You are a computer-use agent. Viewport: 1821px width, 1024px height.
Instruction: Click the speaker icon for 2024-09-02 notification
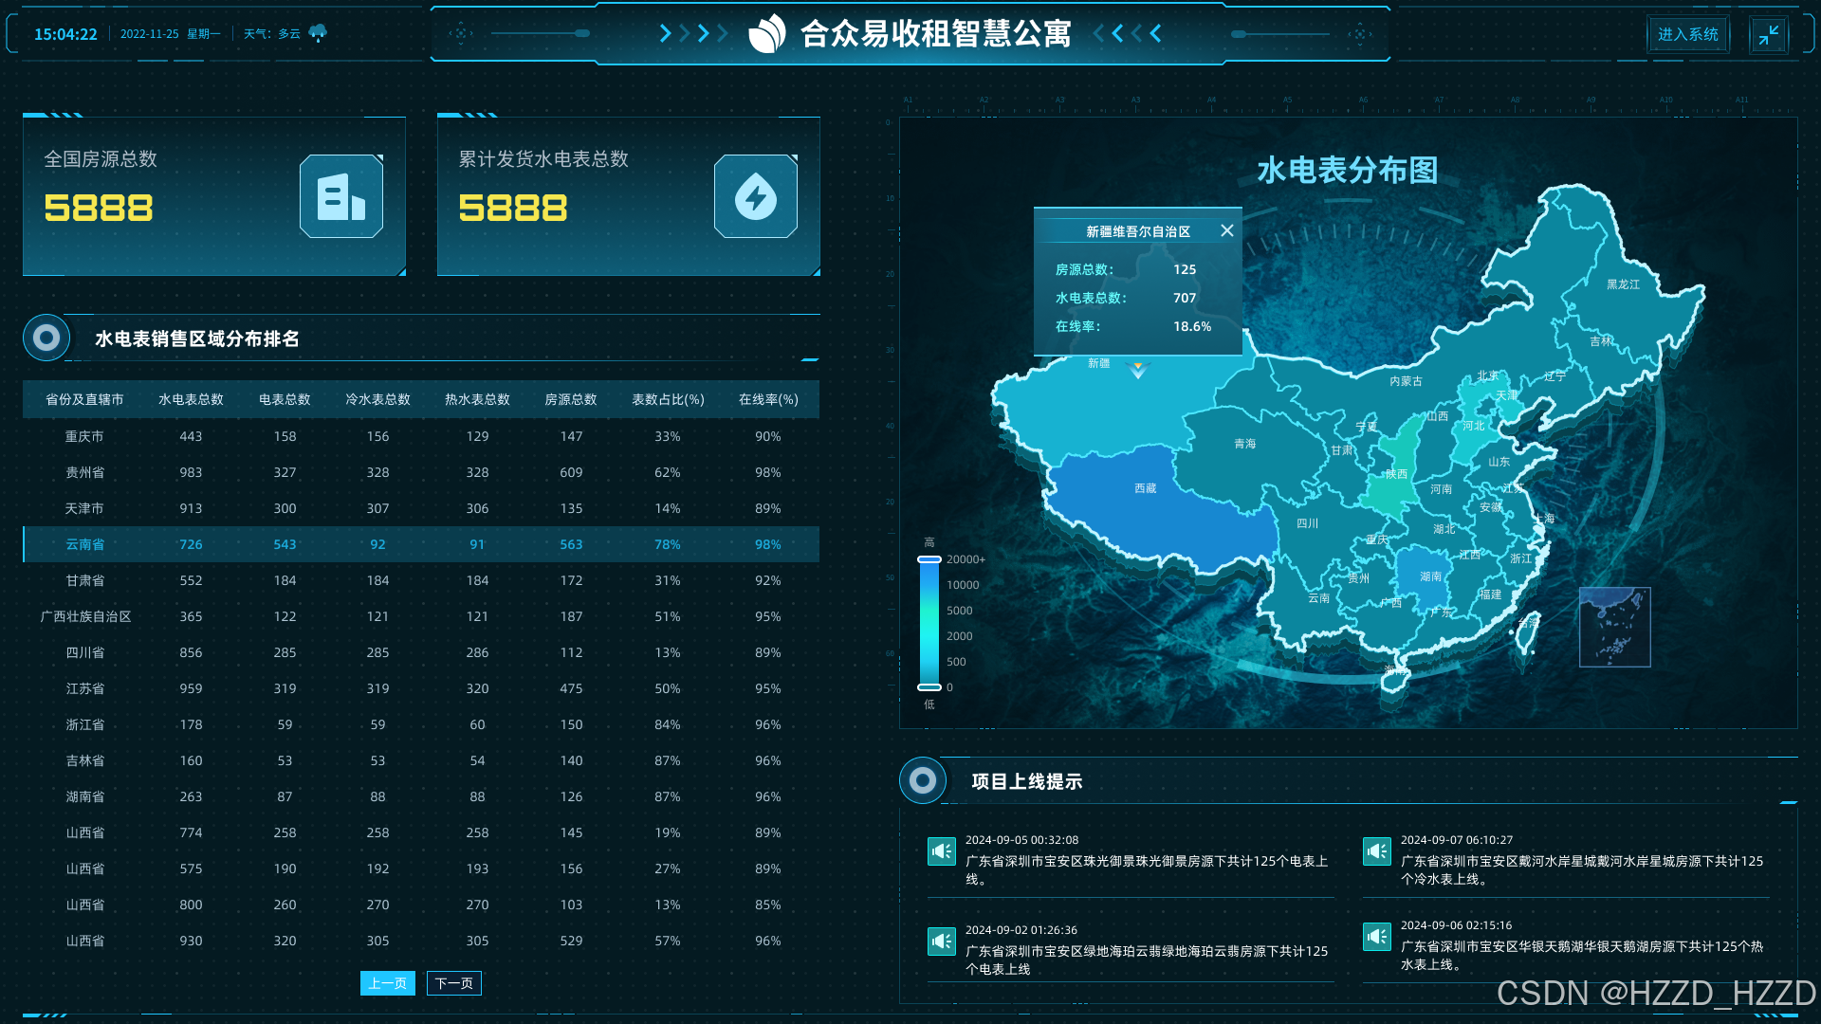pyautogui.click(x=941, y=942)
